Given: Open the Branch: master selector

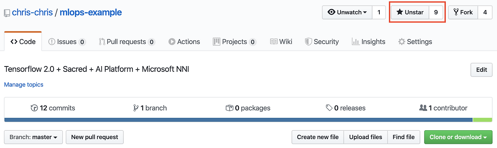Looking at the screenshot, I should point(33,137).
